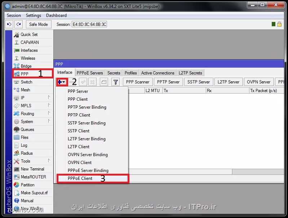The height and width of the screenshot is (218, 288).
Task: Click the SSTP Server button
Action: 199,82
